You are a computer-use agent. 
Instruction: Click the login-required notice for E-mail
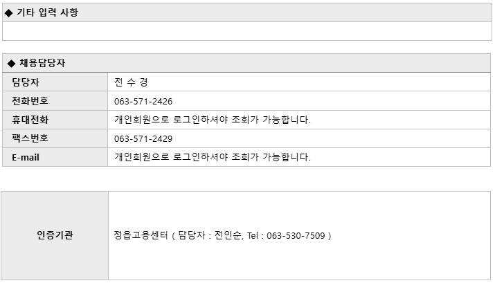[x=213, y=157]
